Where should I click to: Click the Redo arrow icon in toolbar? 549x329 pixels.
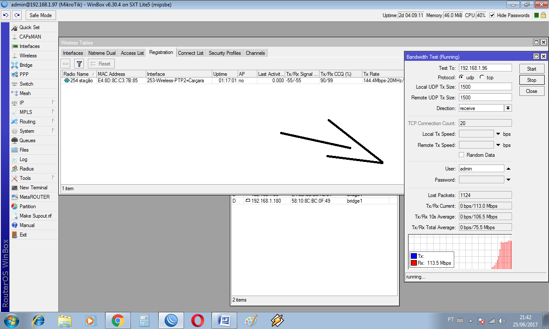click(x=17, y=15)
